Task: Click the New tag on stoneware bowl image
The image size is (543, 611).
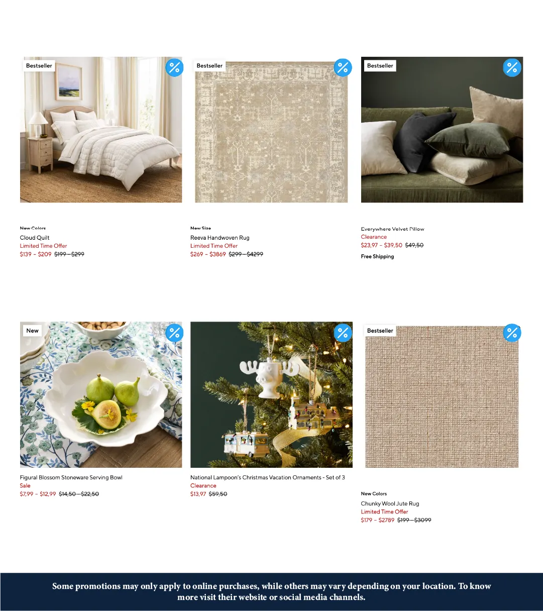Action: 32,331
